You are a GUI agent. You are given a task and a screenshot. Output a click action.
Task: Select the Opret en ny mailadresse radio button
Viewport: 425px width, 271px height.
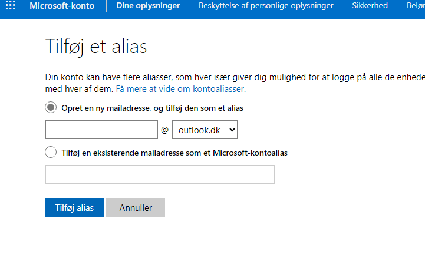(x=51, y=107)
